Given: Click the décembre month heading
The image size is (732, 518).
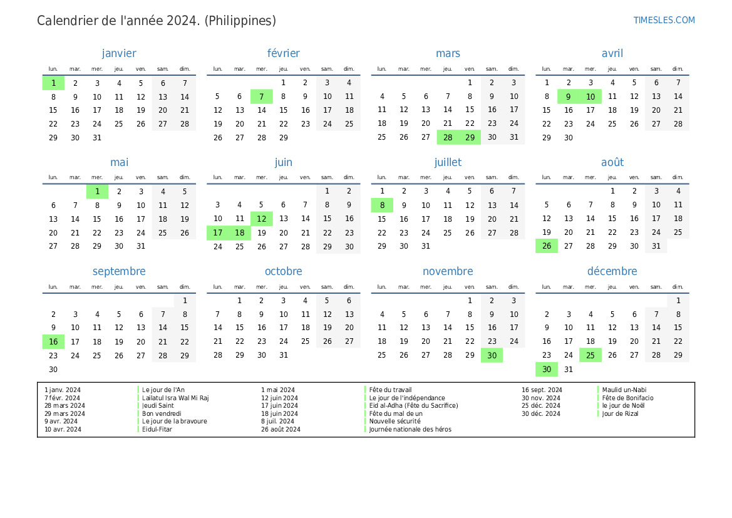Looking at the screenshot, I should tap(612, 271).
